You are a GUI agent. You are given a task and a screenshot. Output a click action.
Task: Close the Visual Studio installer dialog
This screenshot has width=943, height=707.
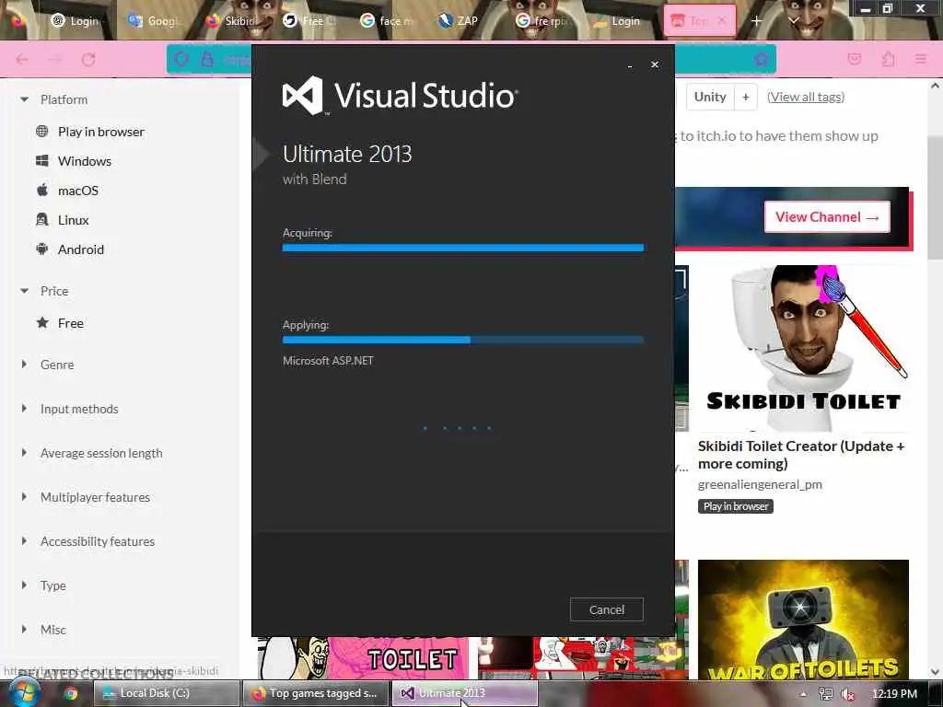click(x=655, y=64)
